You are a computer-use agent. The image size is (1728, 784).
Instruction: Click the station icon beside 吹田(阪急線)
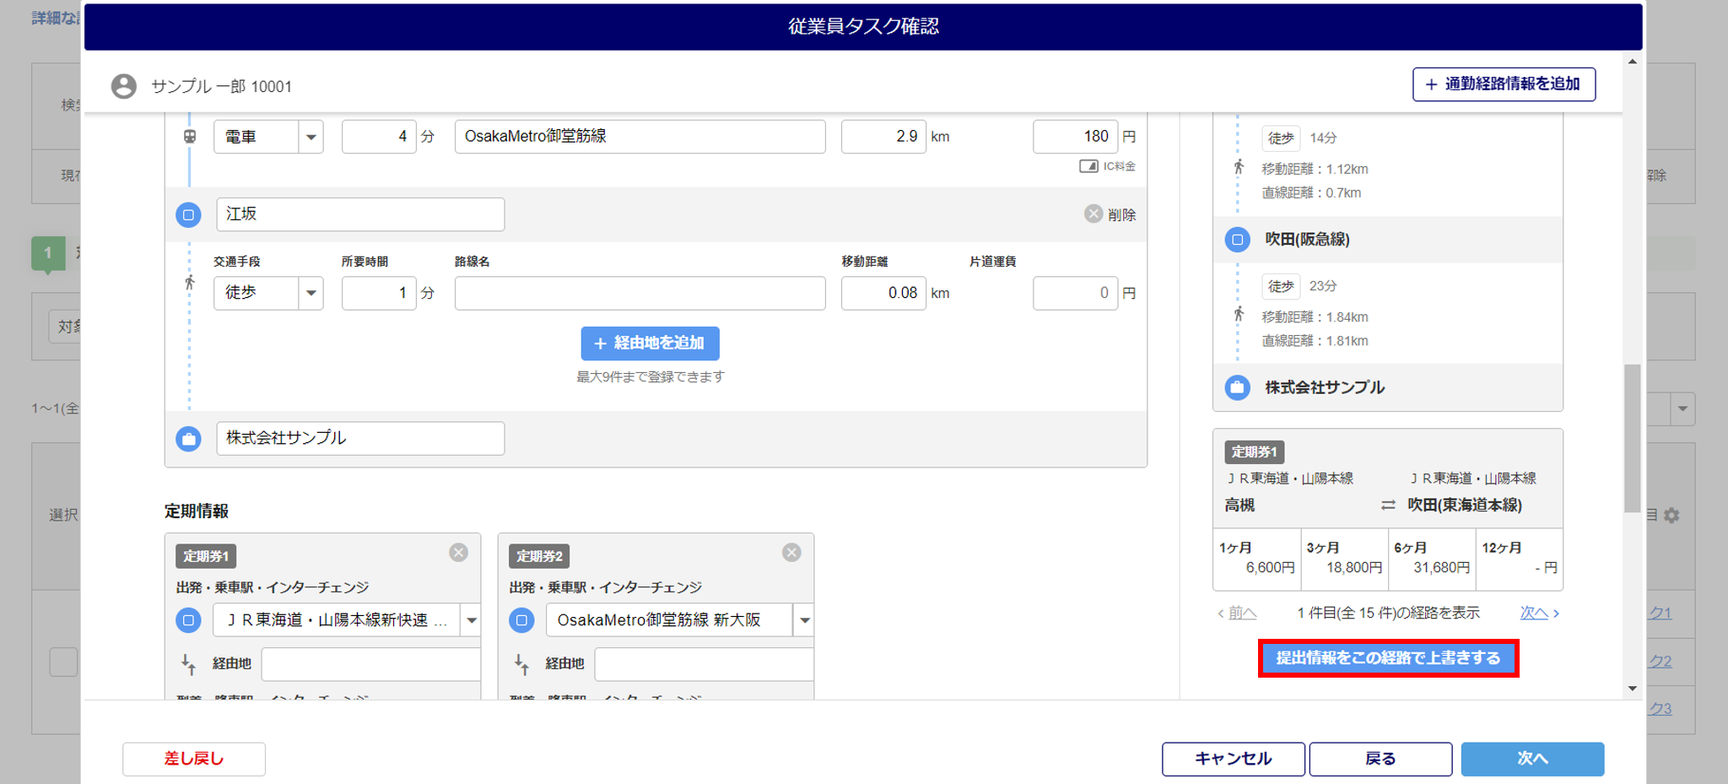(1237, 240)
